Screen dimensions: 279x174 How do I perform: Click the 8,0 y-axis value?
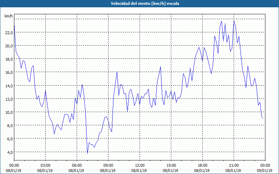[10, 126]
